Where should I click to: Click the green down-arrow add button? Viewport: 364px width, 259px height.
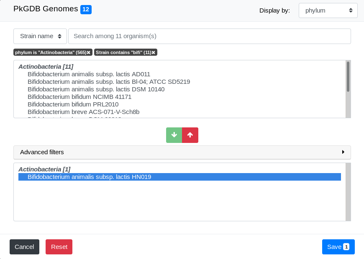click(174, 135)
